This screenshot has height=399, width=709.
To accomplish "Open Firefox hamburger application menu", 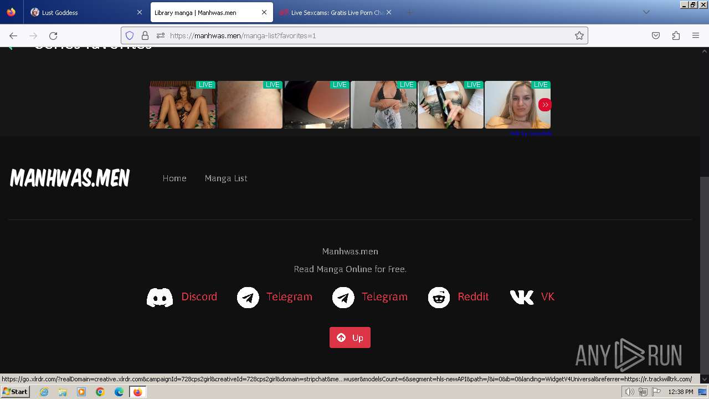I will point(696,35).
